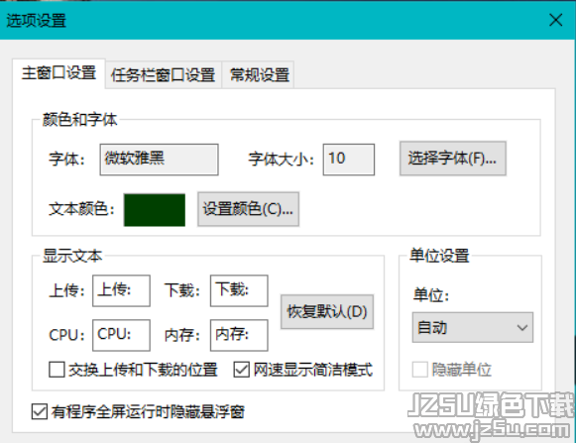The height and width of the screenshot is (443, 576).
Task: Click the 上传 display text input
Action: click(121, 290)
